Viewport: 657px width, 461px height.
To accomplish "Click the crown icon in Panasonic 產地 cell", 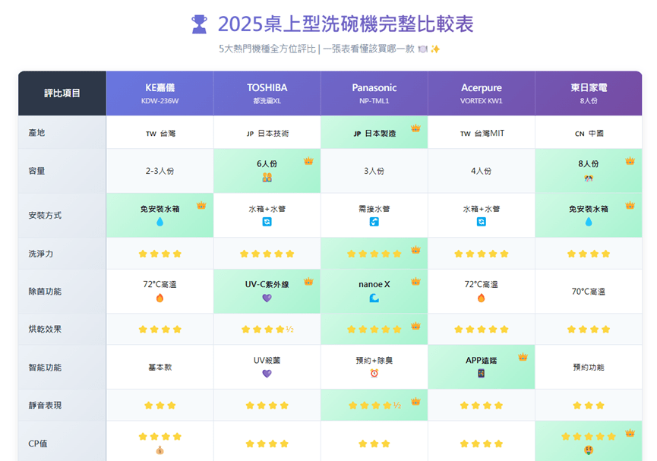I will tap(415, 128).
